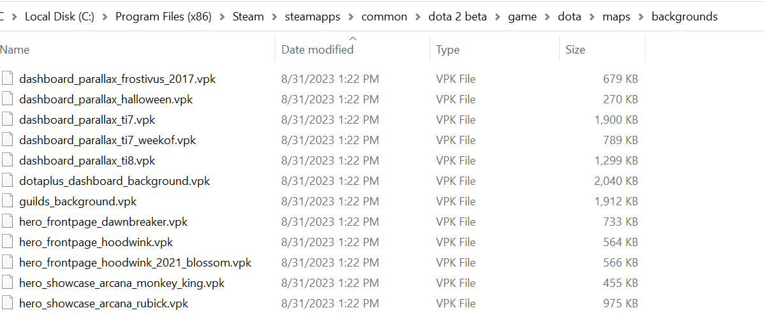Click the dashboard_parallax_halloween.vpk file icon
Screen dimensions: 765x315
click(x=8, y=99)
